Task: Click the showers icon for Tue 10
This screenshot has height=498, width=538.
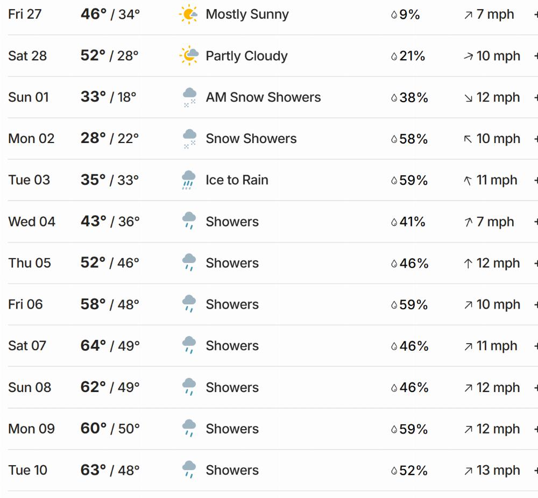Action: (189, 470)
